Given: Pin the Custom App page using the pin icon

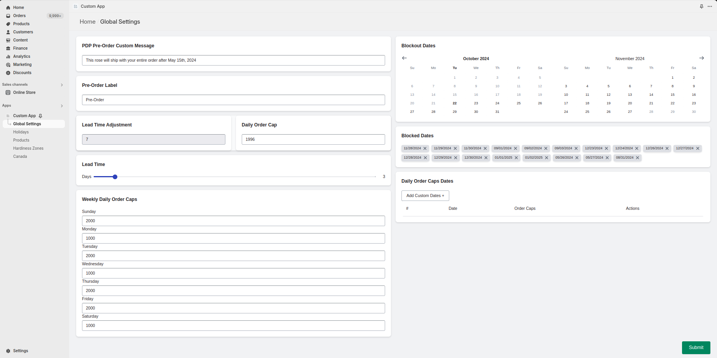Looking at the screenshot, I should (701, 6).
